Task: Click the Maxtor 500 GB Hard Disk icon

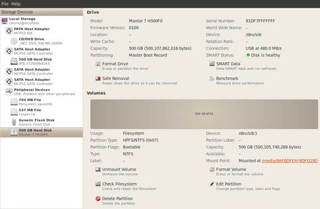Action: [x=14, y=132]
